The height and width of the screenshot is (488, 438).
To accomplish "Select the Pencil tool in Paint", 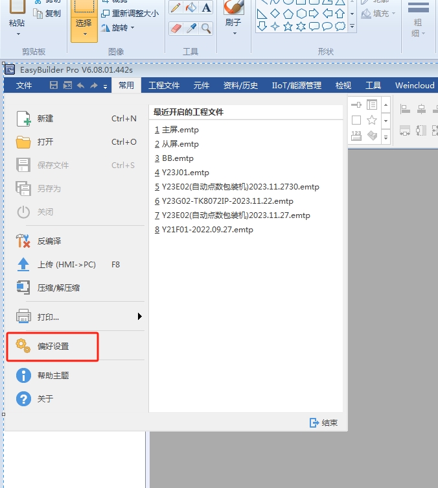I will [176, 8].
